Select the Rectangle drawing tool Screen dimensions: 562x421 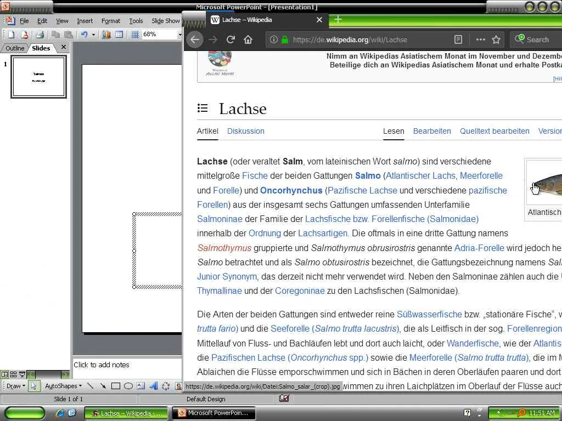tap(115, 386)
